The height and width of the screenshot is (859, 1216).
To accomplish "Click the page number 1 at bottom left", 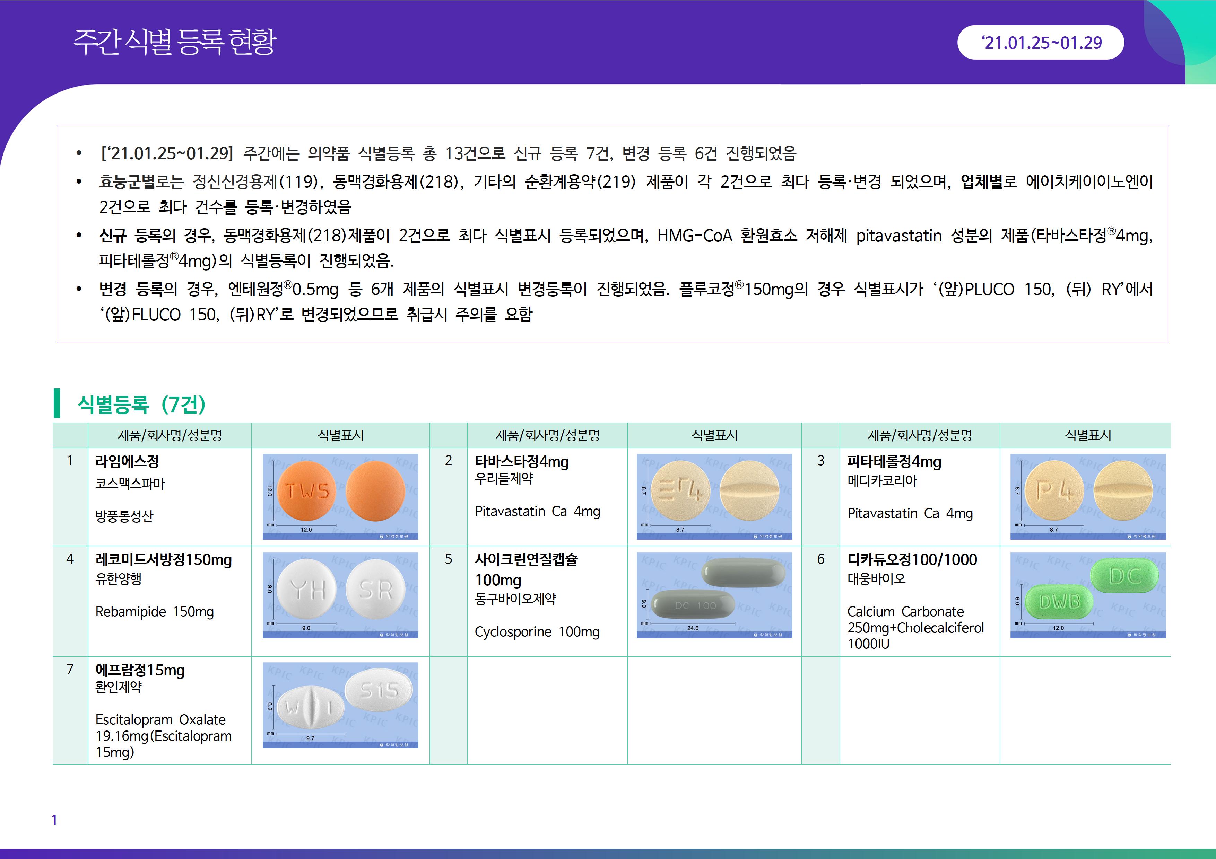I will (x=54, y=820).
